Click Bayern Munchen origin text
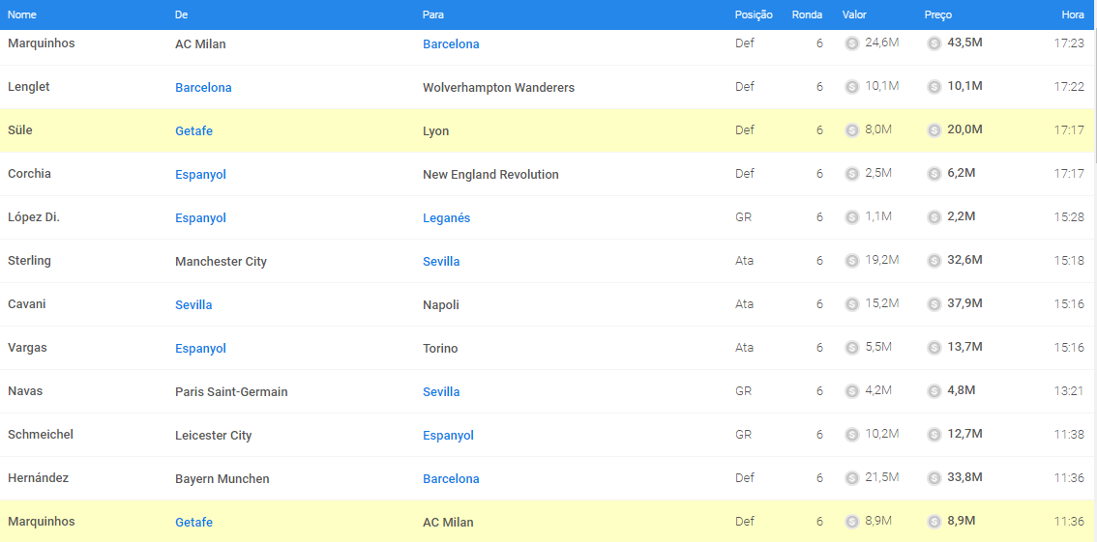The image size is (1097, 542). (x=222, y=478)
